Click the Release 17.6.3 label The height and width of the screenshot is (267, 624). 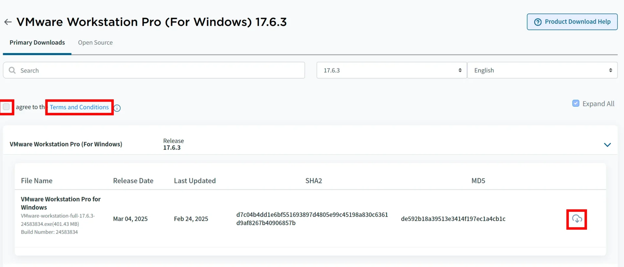(x=174, y=144)
